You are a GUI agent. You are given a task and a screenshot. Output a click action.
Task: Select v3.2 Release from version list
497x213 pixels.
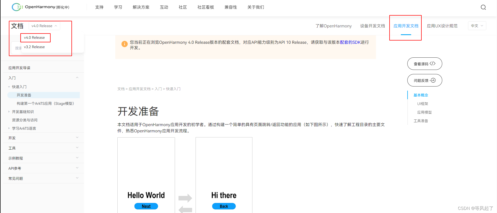(x=34, y=47)
